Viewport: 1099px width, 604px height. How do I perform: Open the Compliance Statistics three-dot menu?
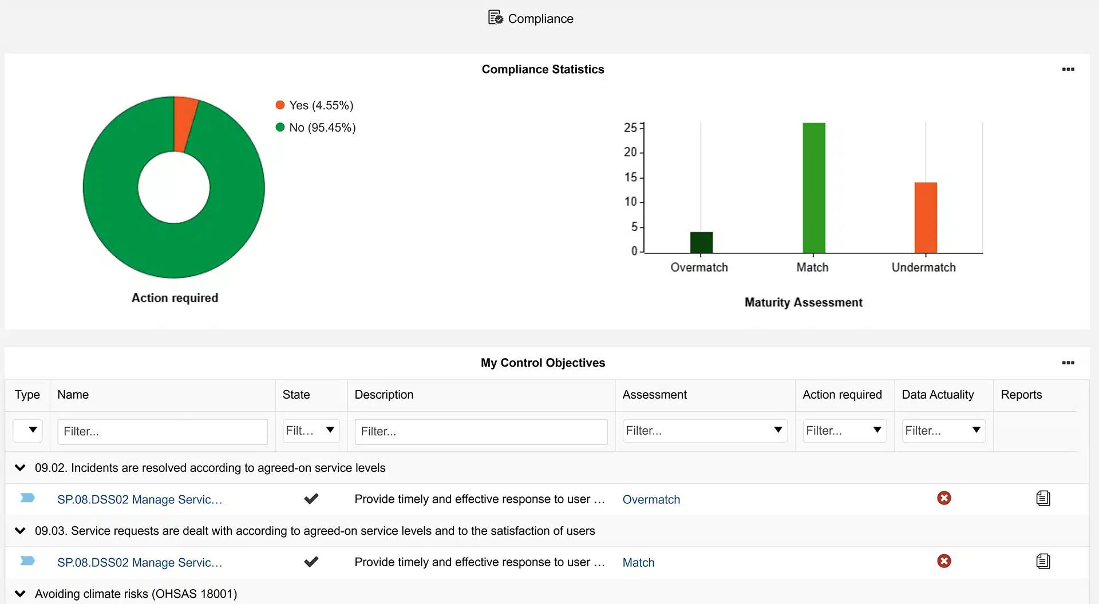pyautogui.click(x=1068, y=69)
